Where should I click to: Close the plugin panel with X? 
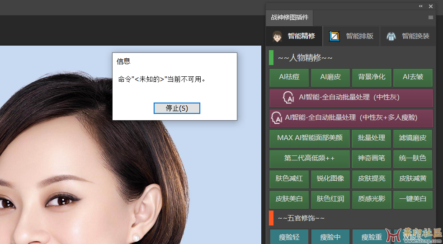(x=431, y=6)
